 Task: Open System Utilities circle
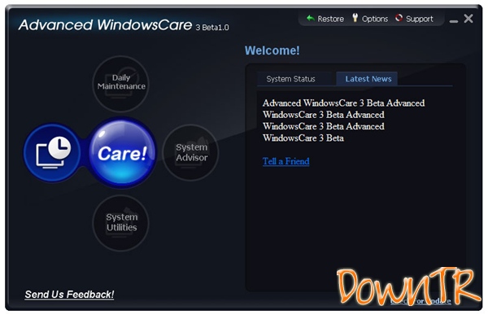(121, 223)
